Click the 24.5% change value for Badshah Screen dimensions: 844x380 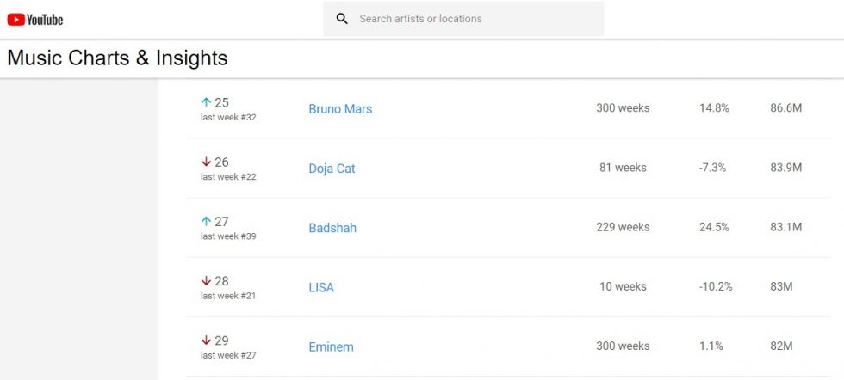[x=714, y=227]
